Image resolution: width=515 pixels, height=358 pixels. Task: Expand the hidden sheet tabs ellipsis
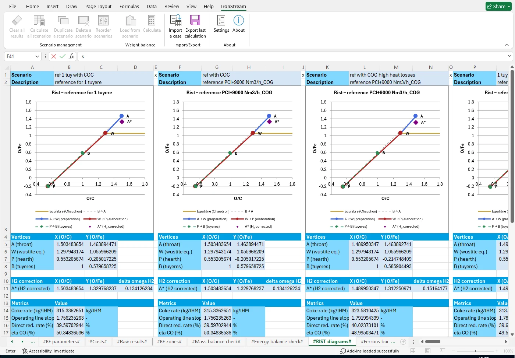click(x=33, y=341)
